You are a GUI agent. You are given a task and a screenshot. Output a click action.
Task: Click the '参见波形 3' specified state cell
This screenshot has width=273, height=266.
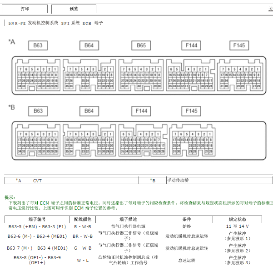[237, 260]
